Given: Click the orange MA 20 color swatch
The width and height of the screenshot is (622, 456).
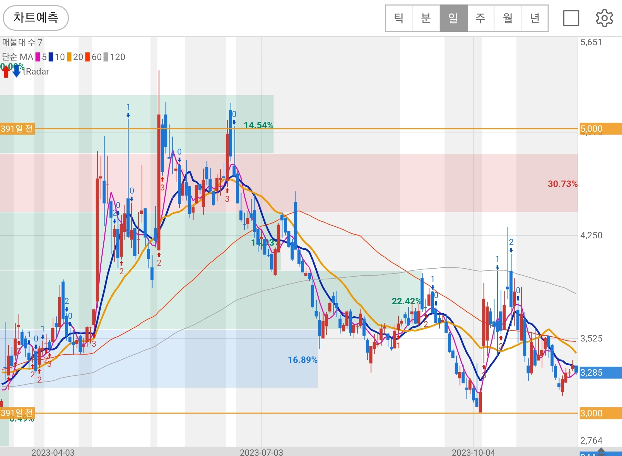Looking at the screenshot, I should tap(69, 57).
